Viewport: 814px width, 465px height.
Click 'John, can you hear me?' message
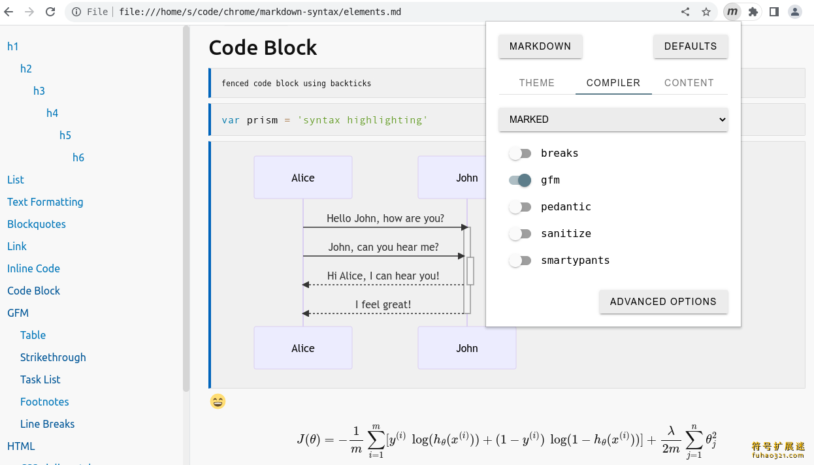point(383,248)
